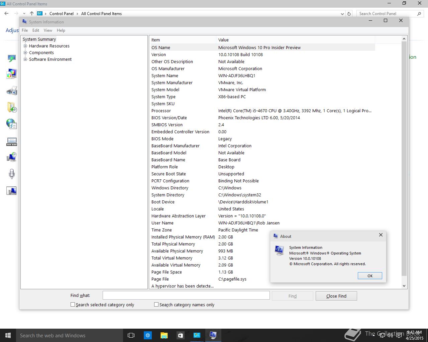Open the Windows Start button
This screenshot has width=428, height=342.
point(8,335)
